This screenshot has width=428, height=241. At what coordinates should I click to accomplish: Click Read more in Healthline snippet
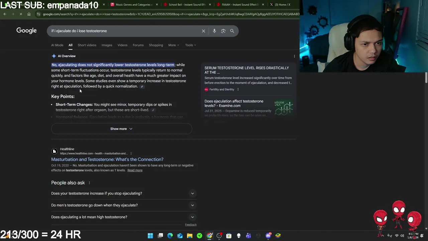coord(135,170)
